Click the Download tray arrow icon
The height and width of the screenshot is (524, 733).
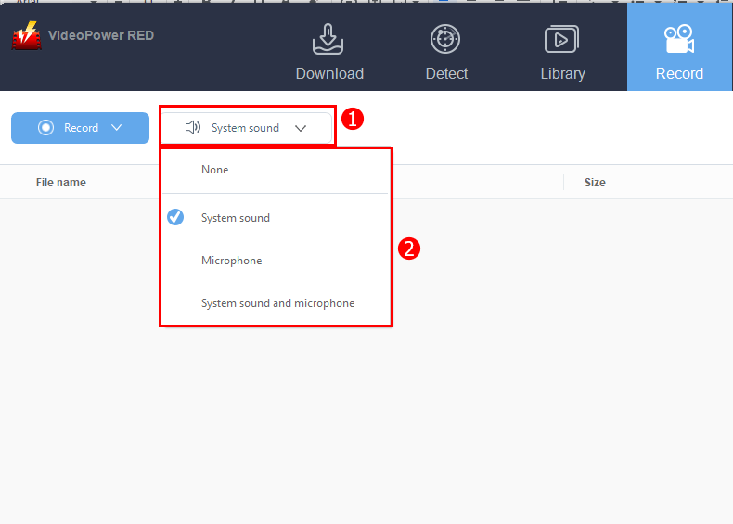tap(328, 39)
